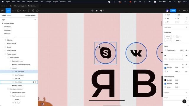Add export setting with plus icon

point(186,98)
